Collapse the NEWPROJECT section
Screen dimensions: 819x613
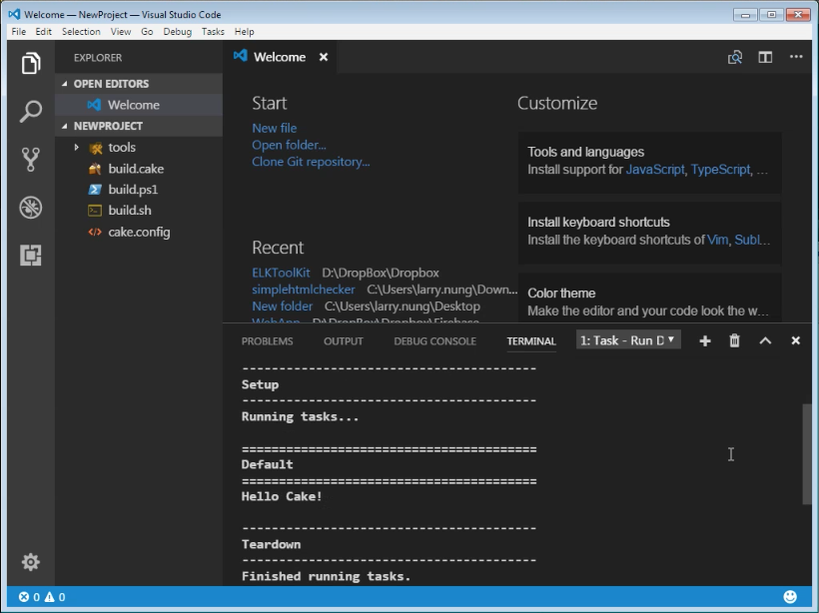click(65, 126)
